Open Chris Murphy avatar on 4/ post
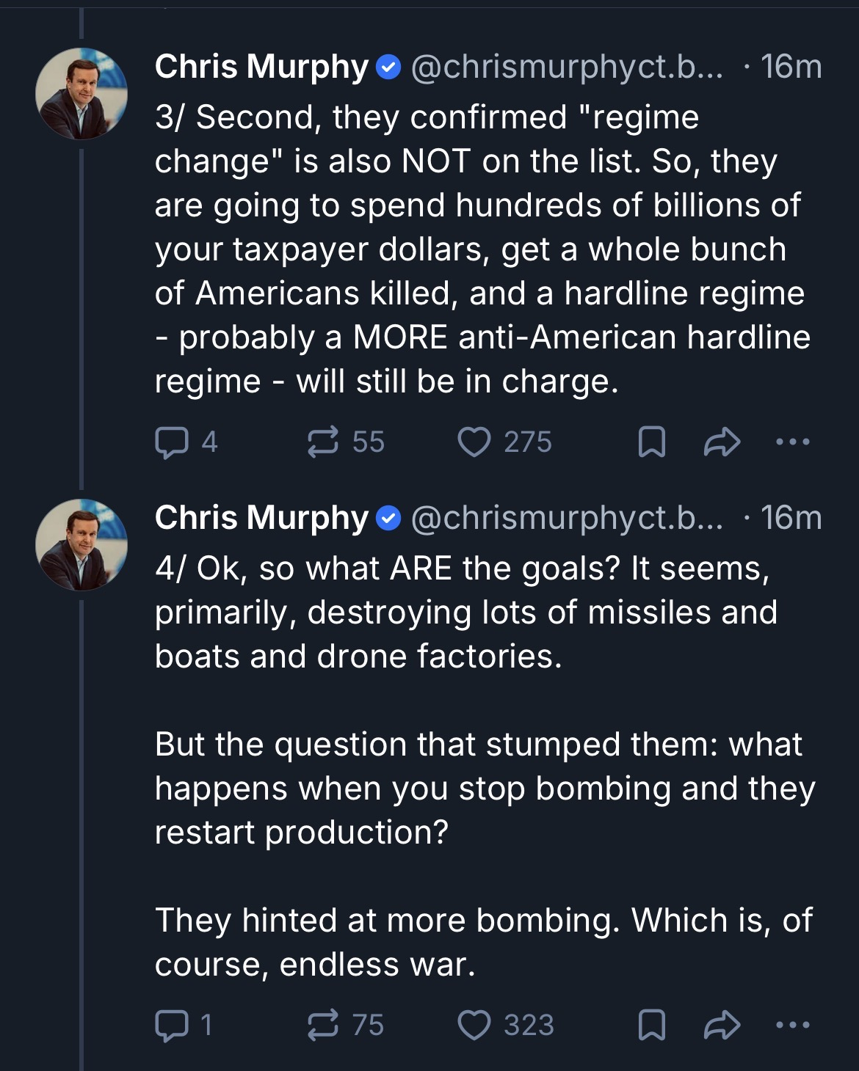The width and height of the screenshot is (859, 1071). point(81,545)
